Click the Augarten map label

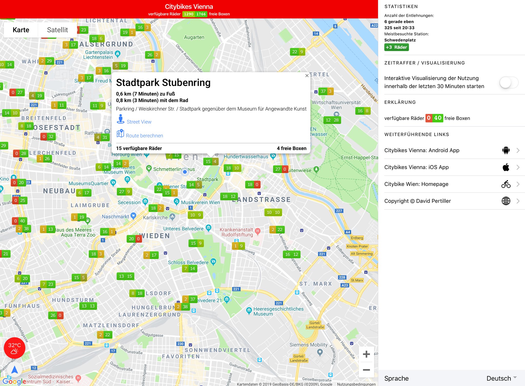(194, 37)
